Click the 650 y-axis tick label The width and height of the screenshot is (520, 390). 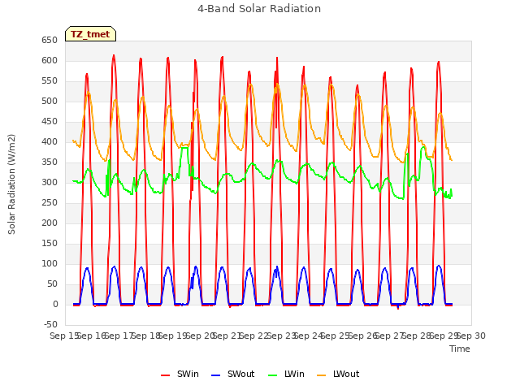click(50, 41)
